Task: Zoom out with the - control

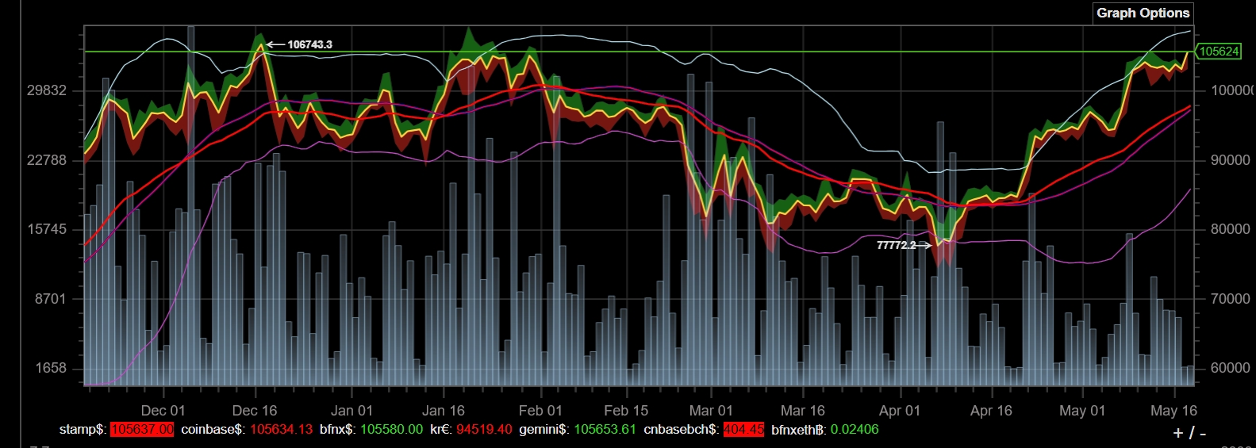Action: point(1203,433)
